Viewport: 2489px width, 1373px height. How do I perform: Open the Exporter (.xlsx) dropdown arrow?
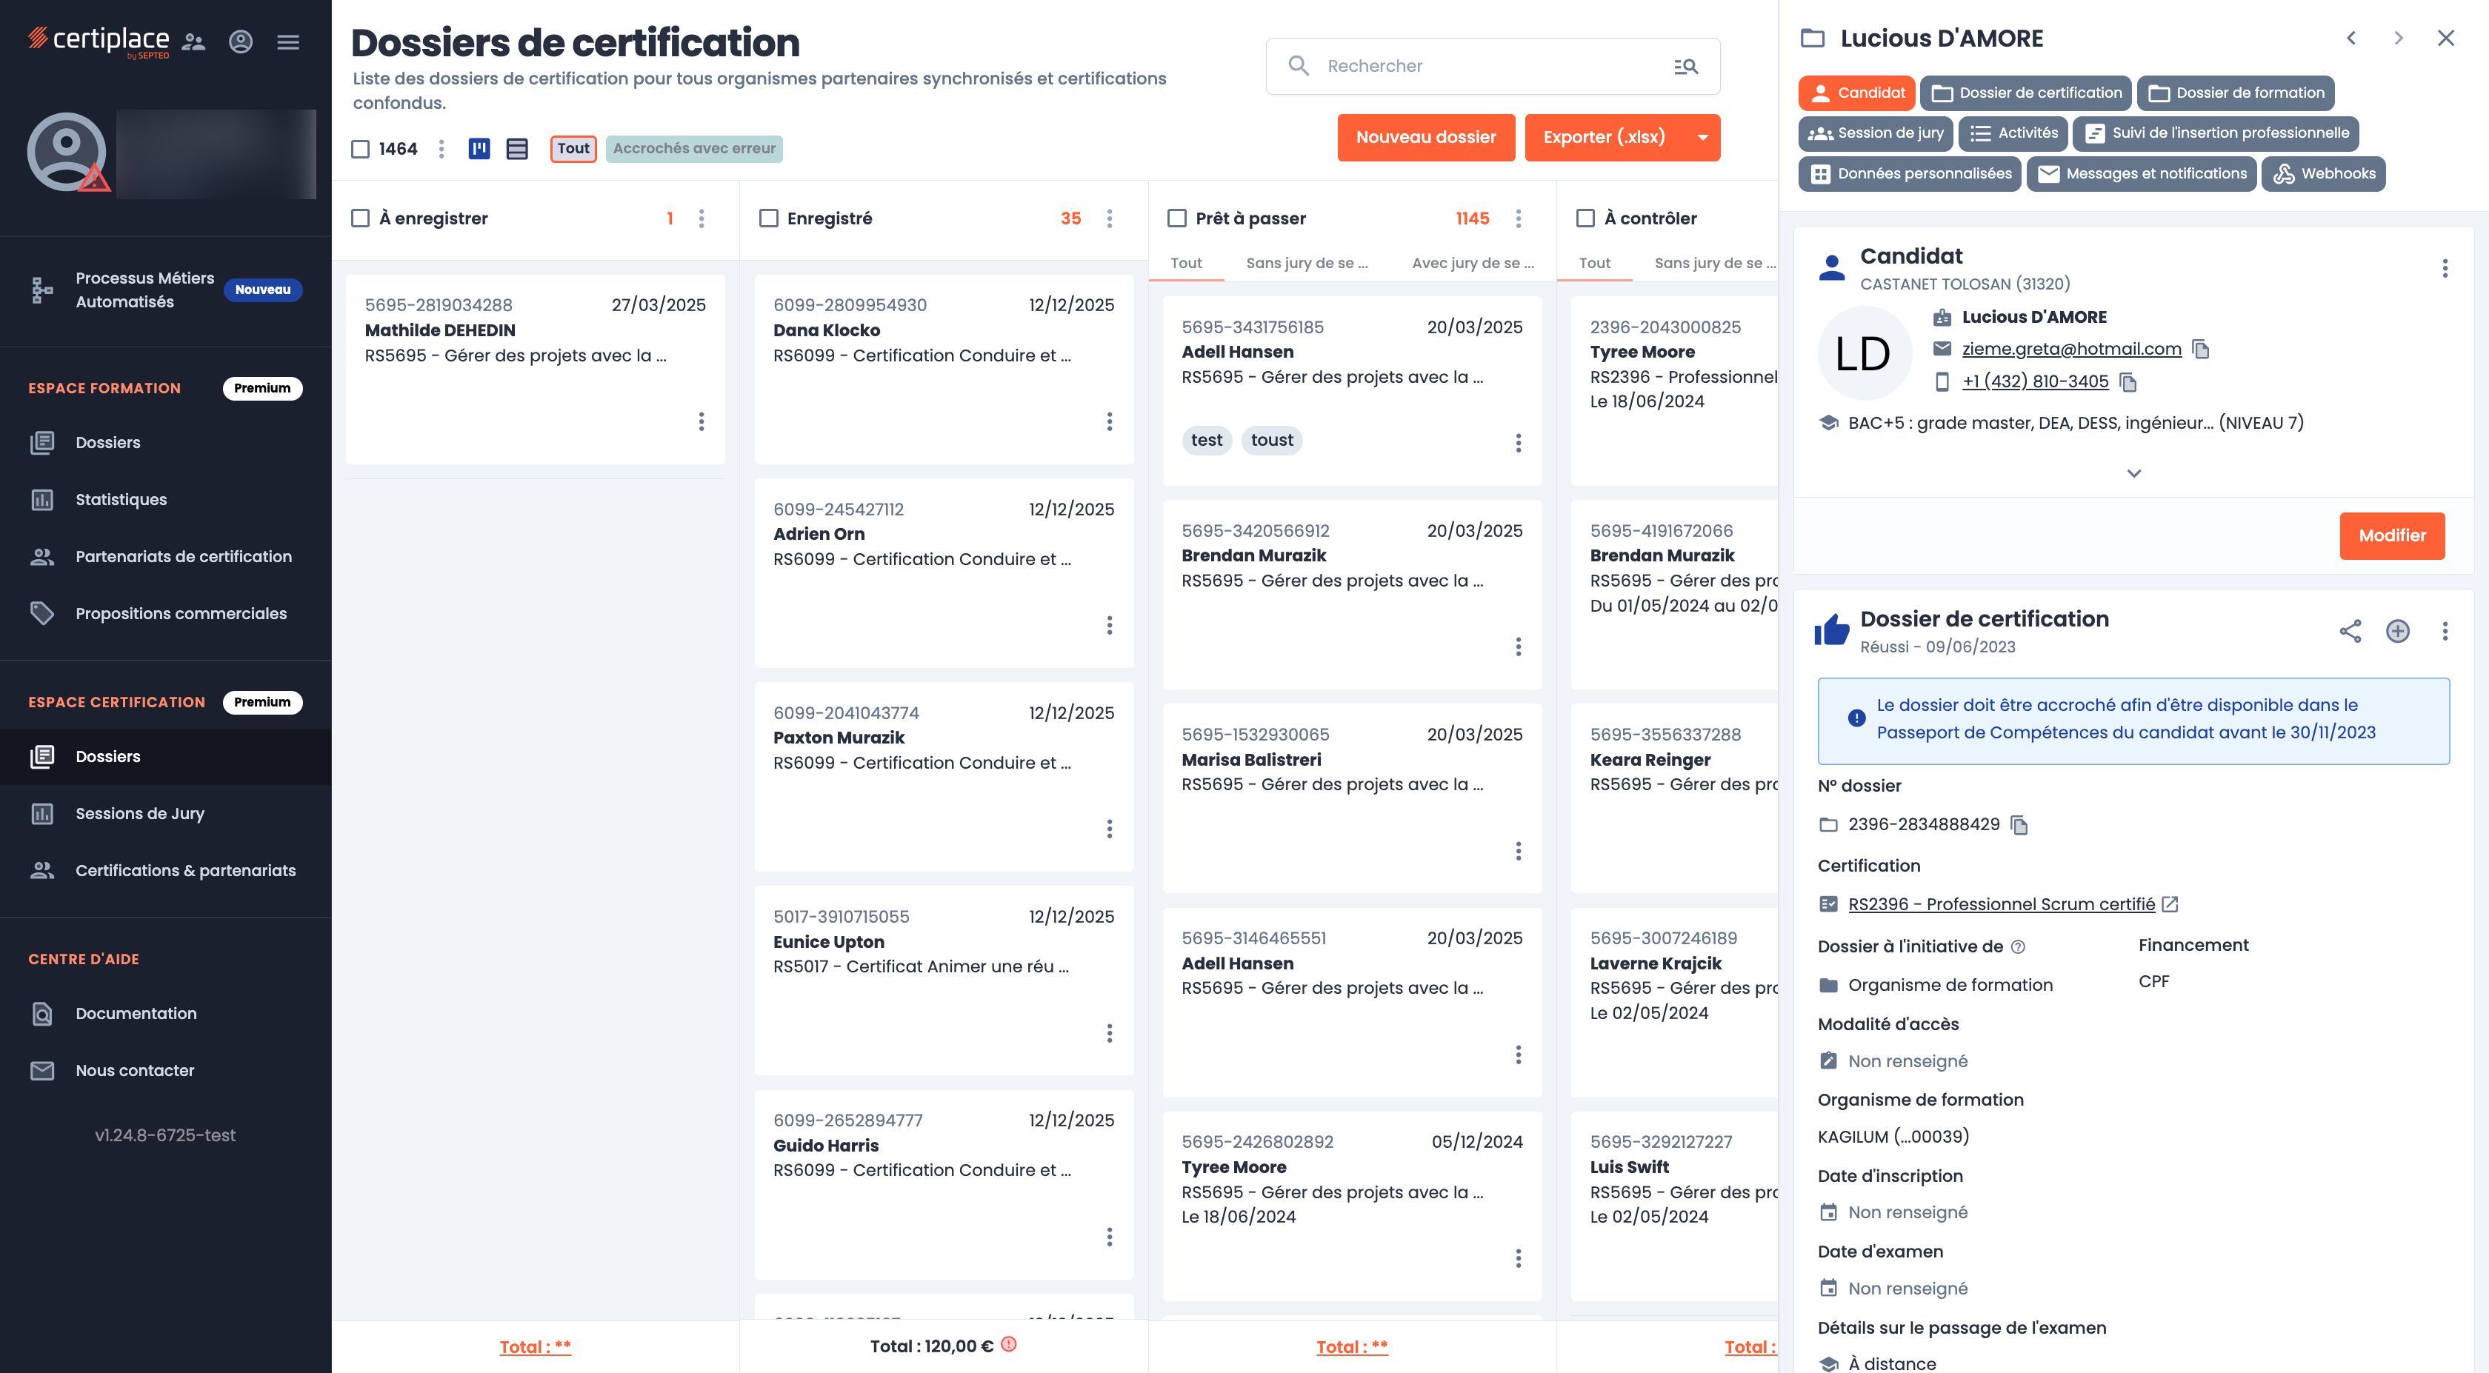coord(1702,137)
